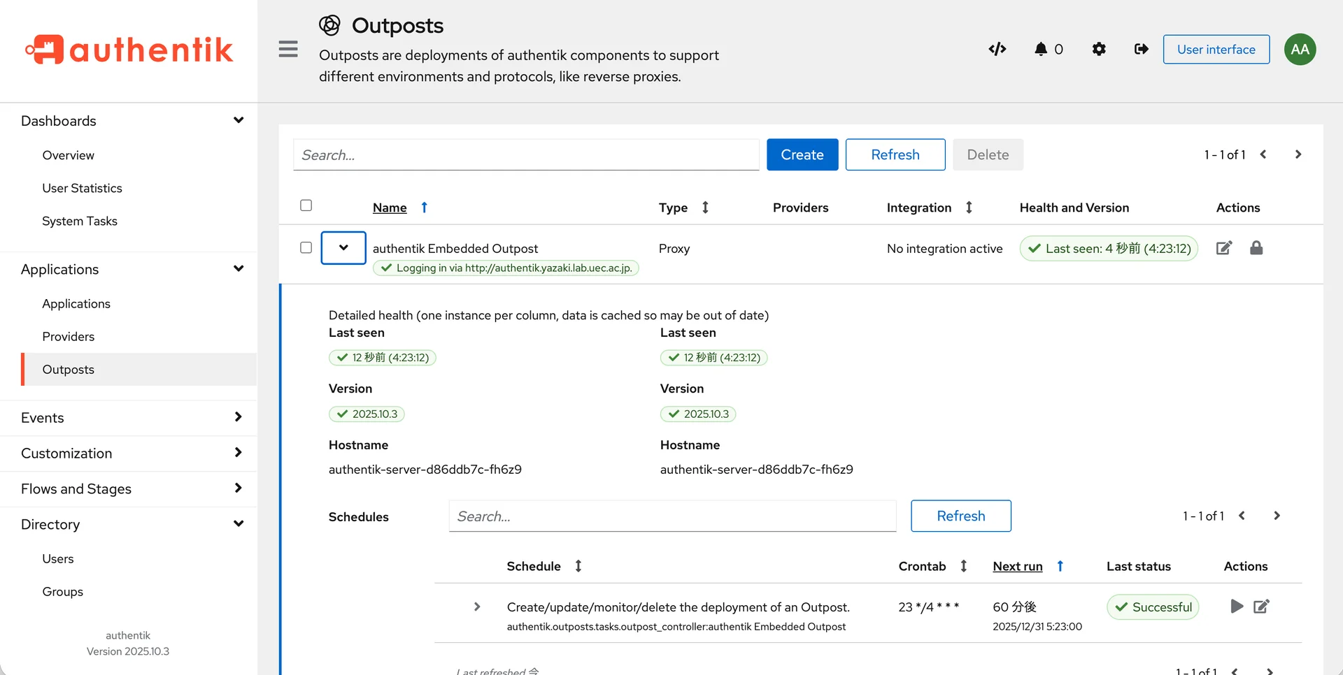Open the notifications bell

click(1041, 49)
